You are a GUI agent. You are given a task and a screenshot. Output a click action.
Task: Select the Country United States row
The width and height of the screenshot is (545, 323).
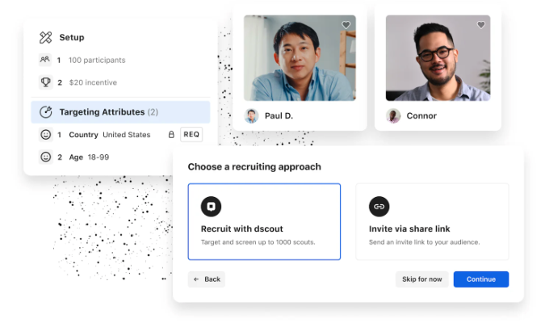(120, 135)
